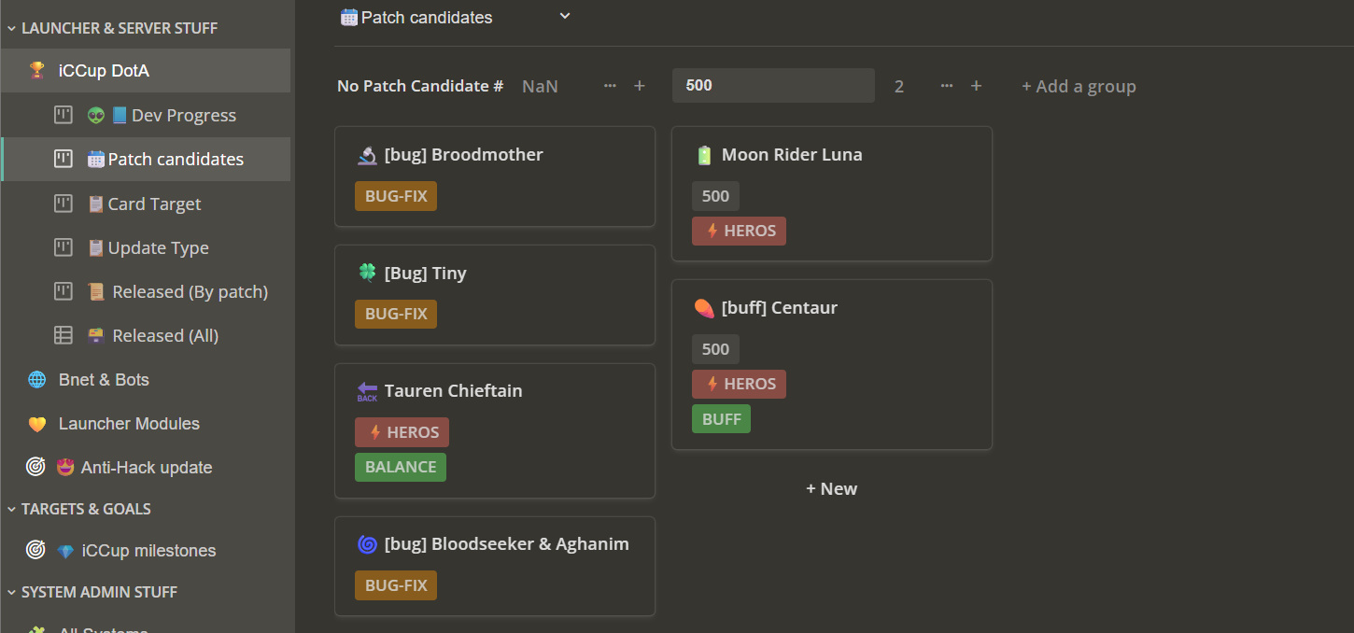Add card to No Patch Candidate group
This screenshot has height=633, width=1354.
pyautogui.click(x=640, y=86)
